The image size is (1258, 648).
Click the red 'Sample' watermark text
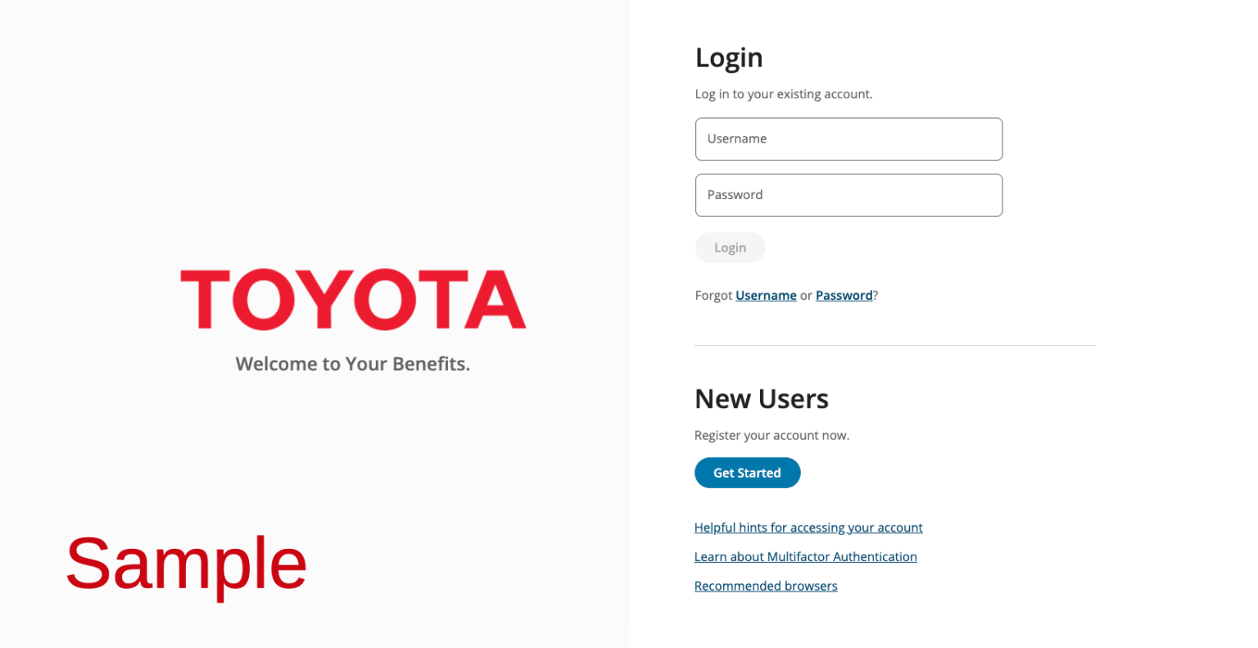click(x=187, y=563)
